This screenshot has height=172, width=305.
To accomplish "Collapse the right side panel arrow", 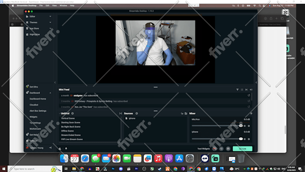I will click(x=256, y=82).
